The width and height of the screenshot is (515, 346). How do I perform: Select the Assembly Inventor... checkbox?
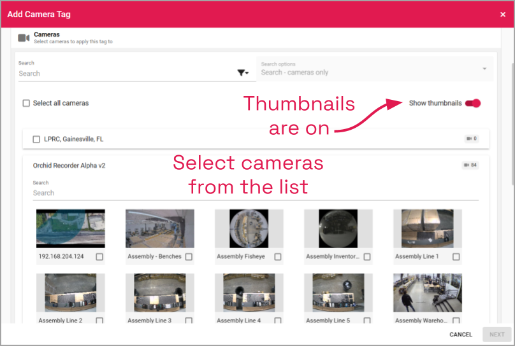367,257
